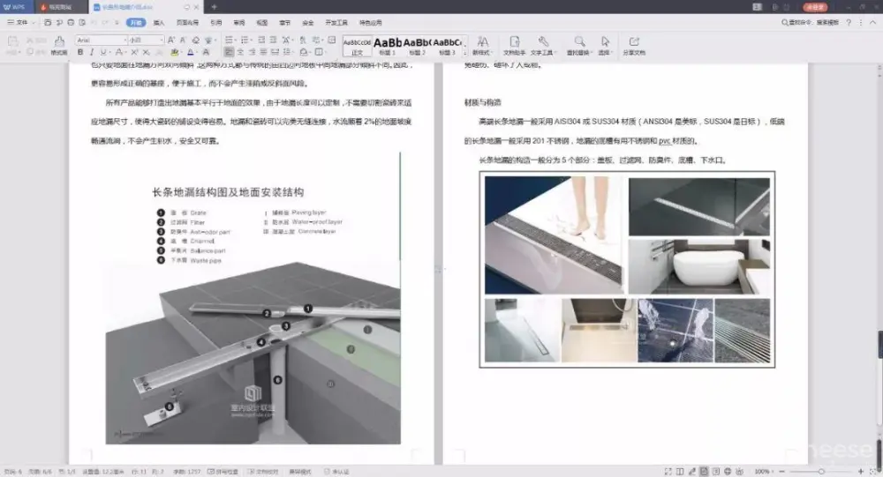Image resolution: width=883 pixels, height=477 pixels.
Task: Apply the 正文 (Normal) style
Action: (x=357, y=46)
